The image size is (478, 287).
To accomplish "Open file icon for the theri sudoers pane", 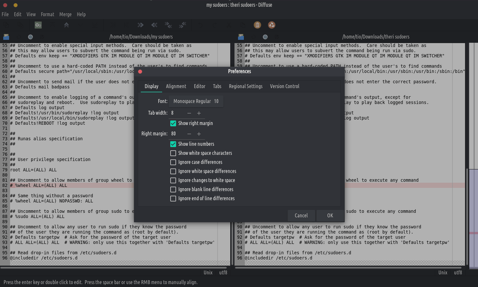I will coord(241,37).
